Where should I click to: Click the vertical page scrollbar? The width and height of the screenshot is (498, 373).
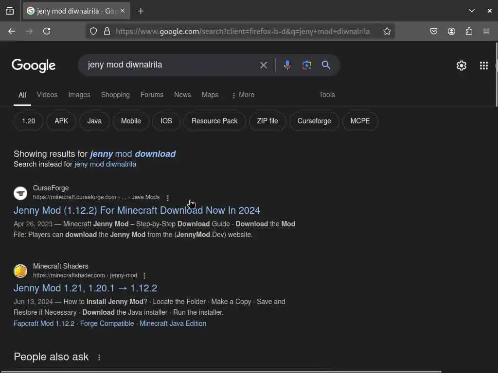[496, 75]
